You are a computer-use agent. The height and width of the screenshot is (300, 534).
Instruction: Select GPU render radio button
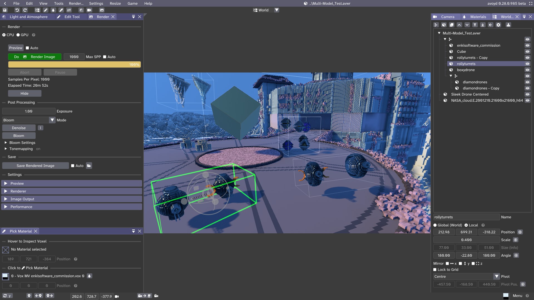[x=18, y=35]
